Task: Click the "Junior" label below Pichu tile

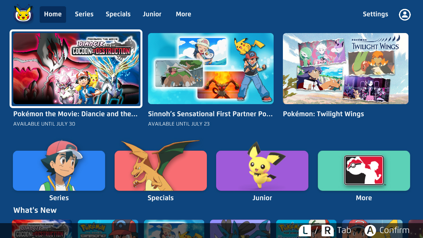Action: [262, 198]
